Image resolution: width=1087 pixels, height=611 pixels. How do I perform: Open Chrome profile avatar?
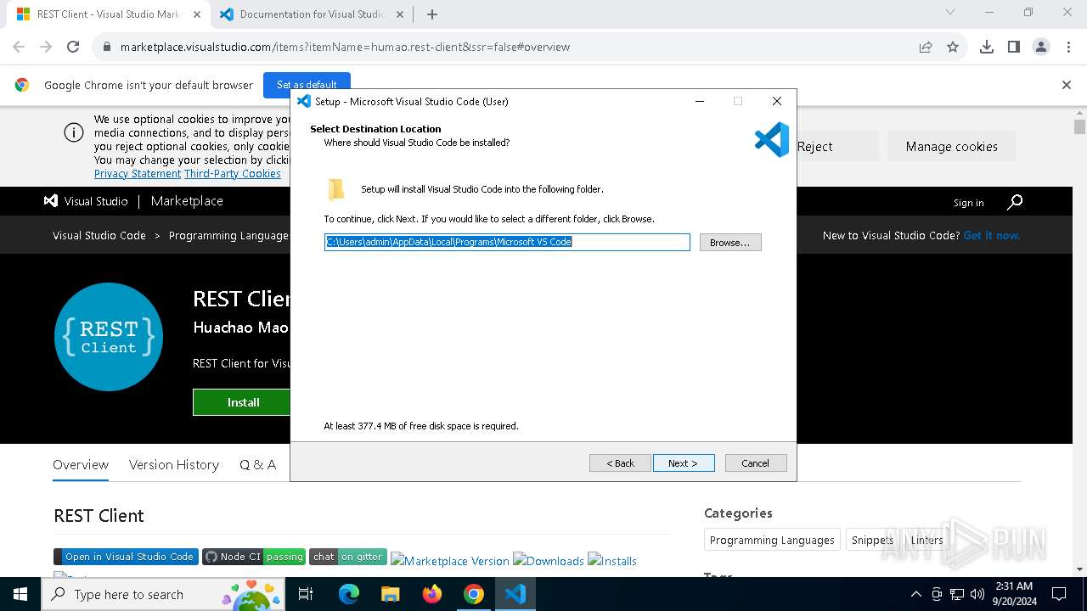(1041, 48)
